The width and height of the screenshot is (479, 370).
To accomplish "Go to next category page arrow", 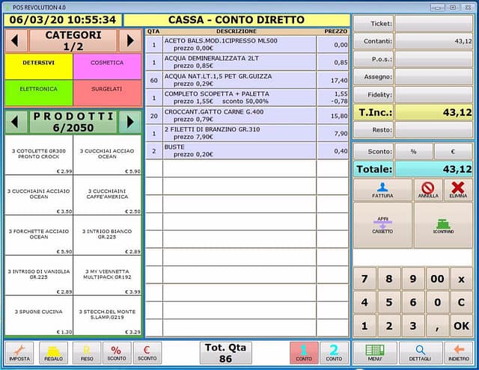I will click(129, 40).
